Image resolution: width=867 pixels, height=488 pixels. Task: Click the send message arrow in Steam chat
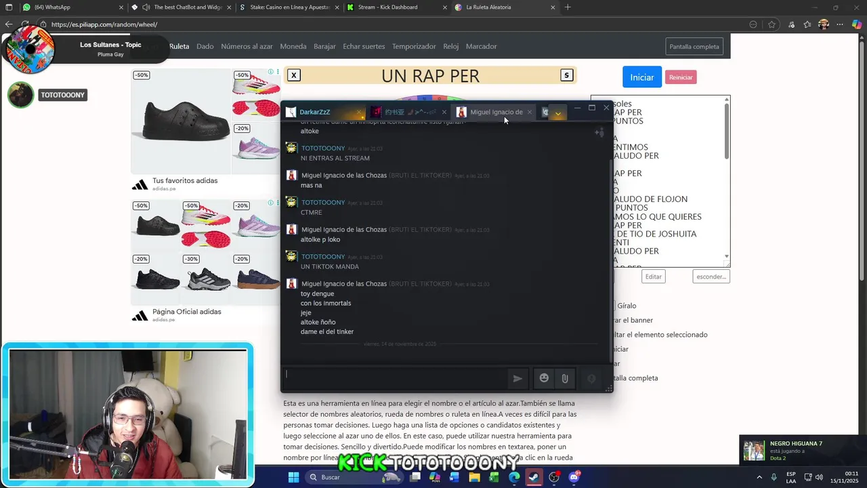point(517,378)
